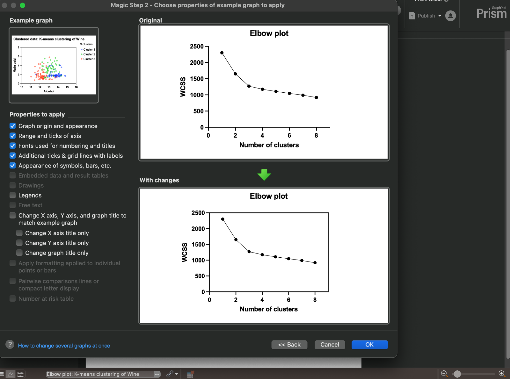Go back with the << Back button
The width and height of the screenshot is (510, 379).
coord(289,345)
